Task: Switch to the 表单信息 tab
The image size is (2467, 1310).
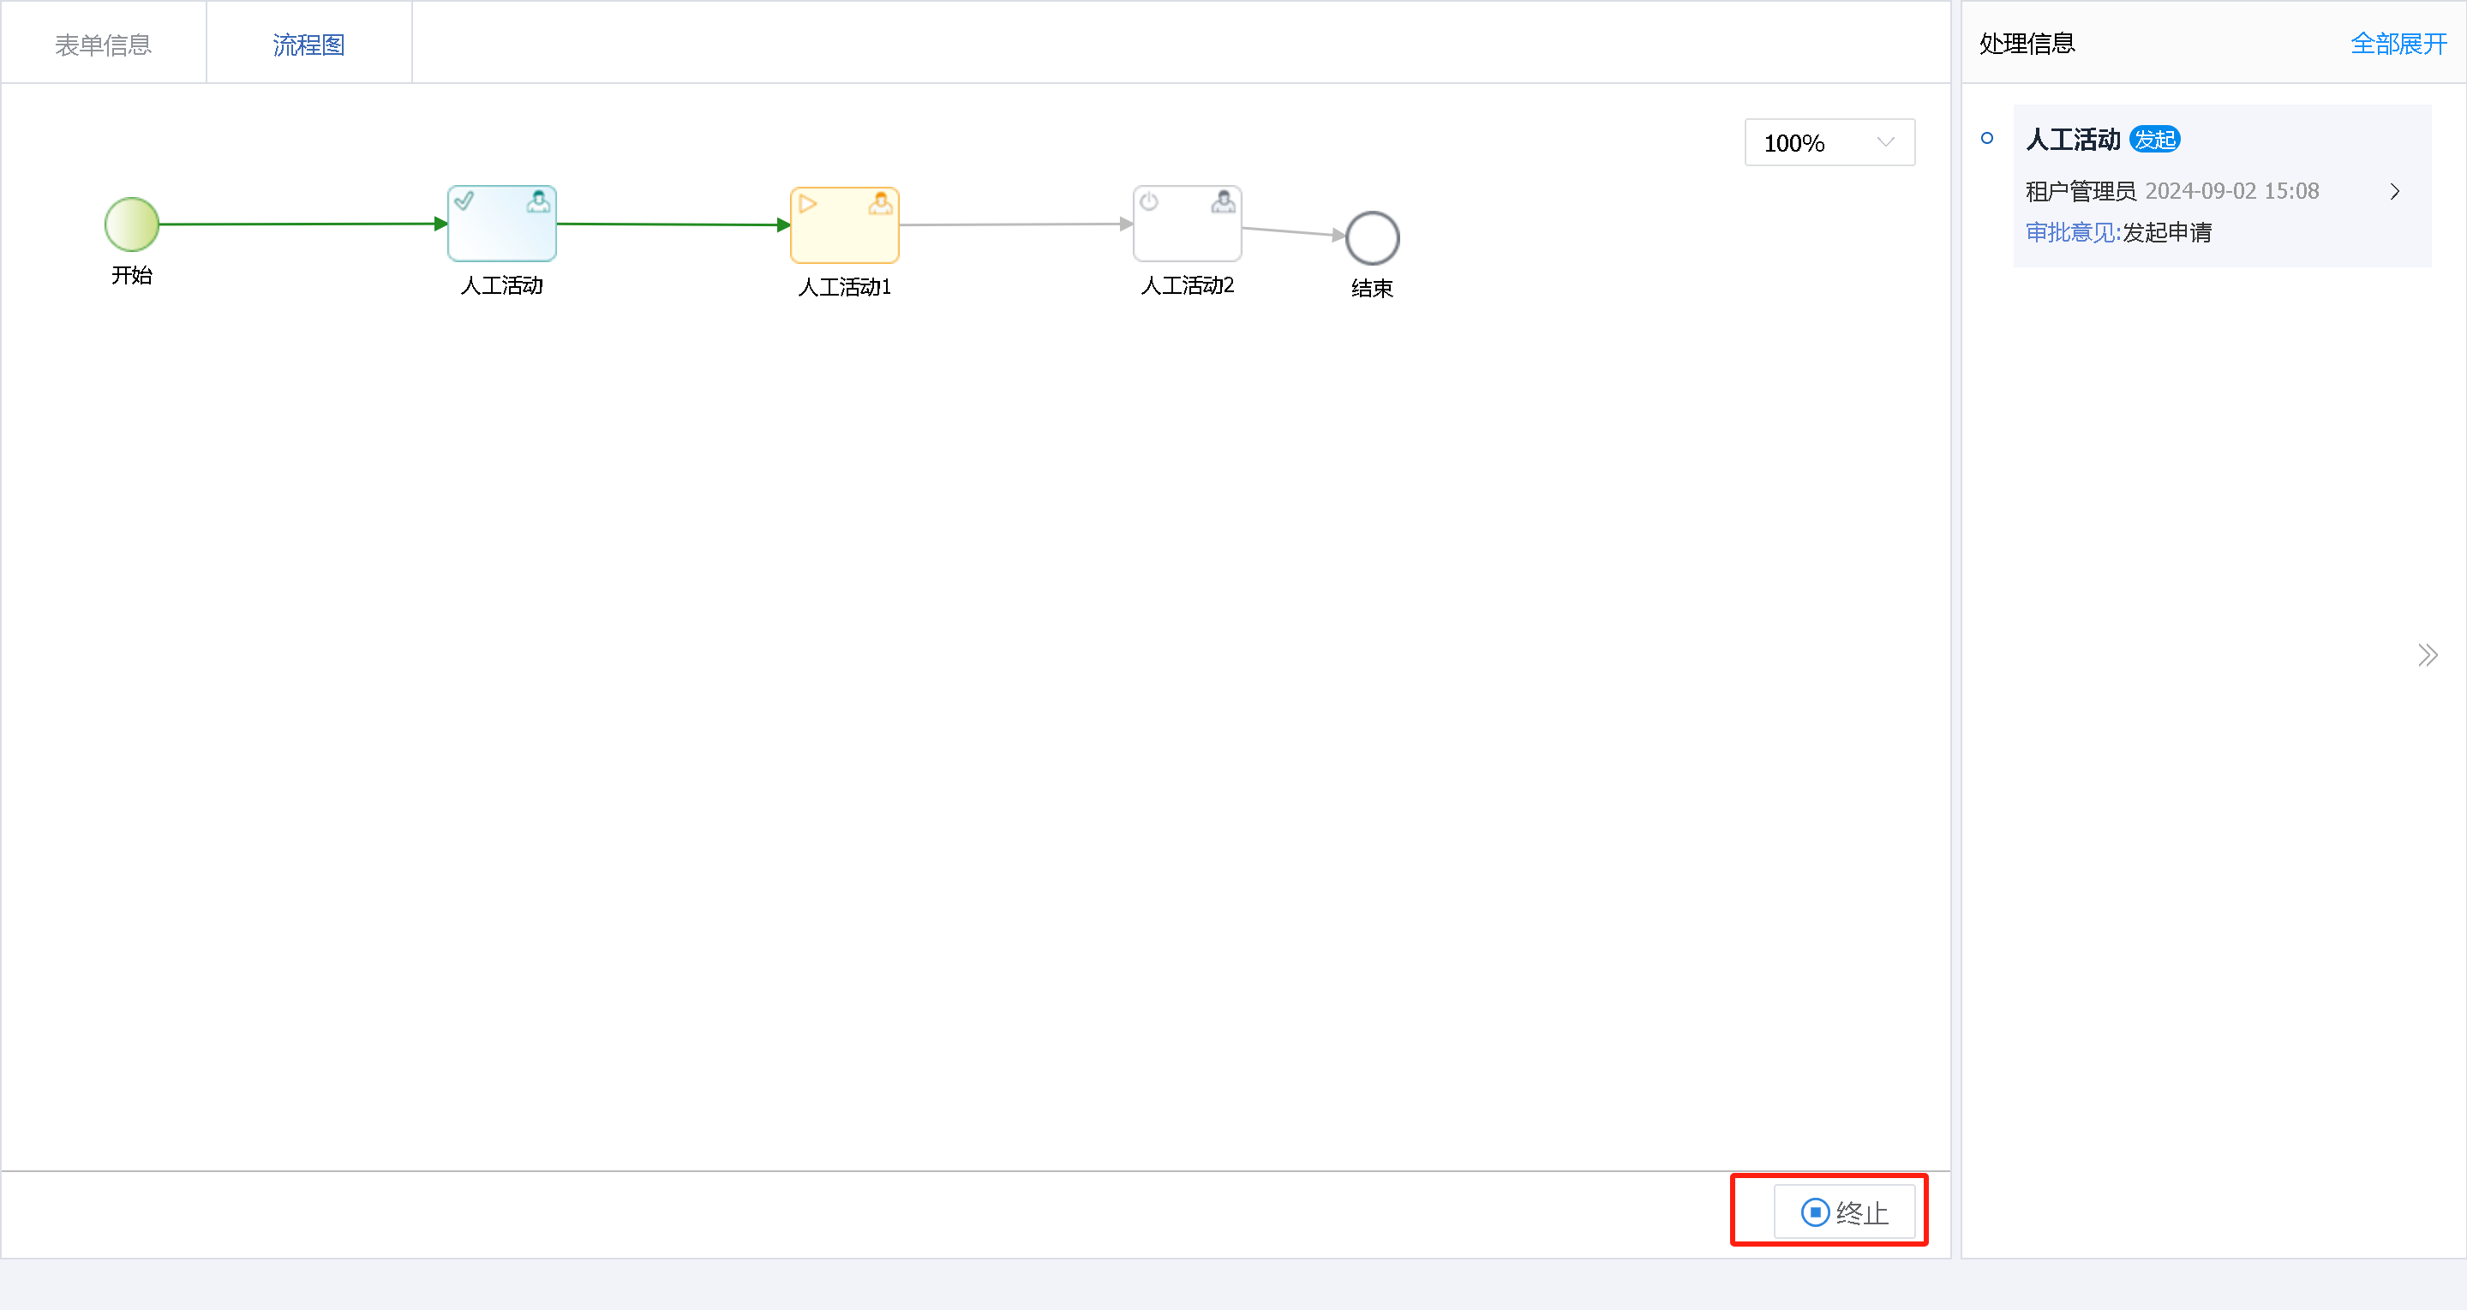Action: (104, 42)
